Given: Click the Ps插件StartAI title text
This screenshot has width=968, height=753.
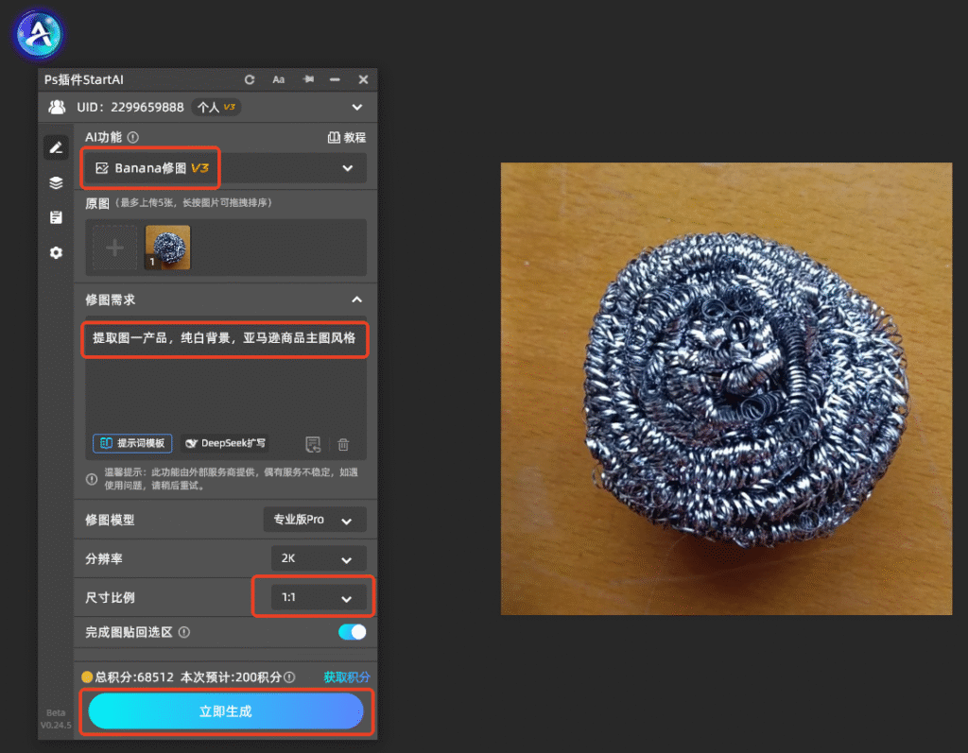Looking at the screenshot, I should pyautogui.click(x=84, y=79).
